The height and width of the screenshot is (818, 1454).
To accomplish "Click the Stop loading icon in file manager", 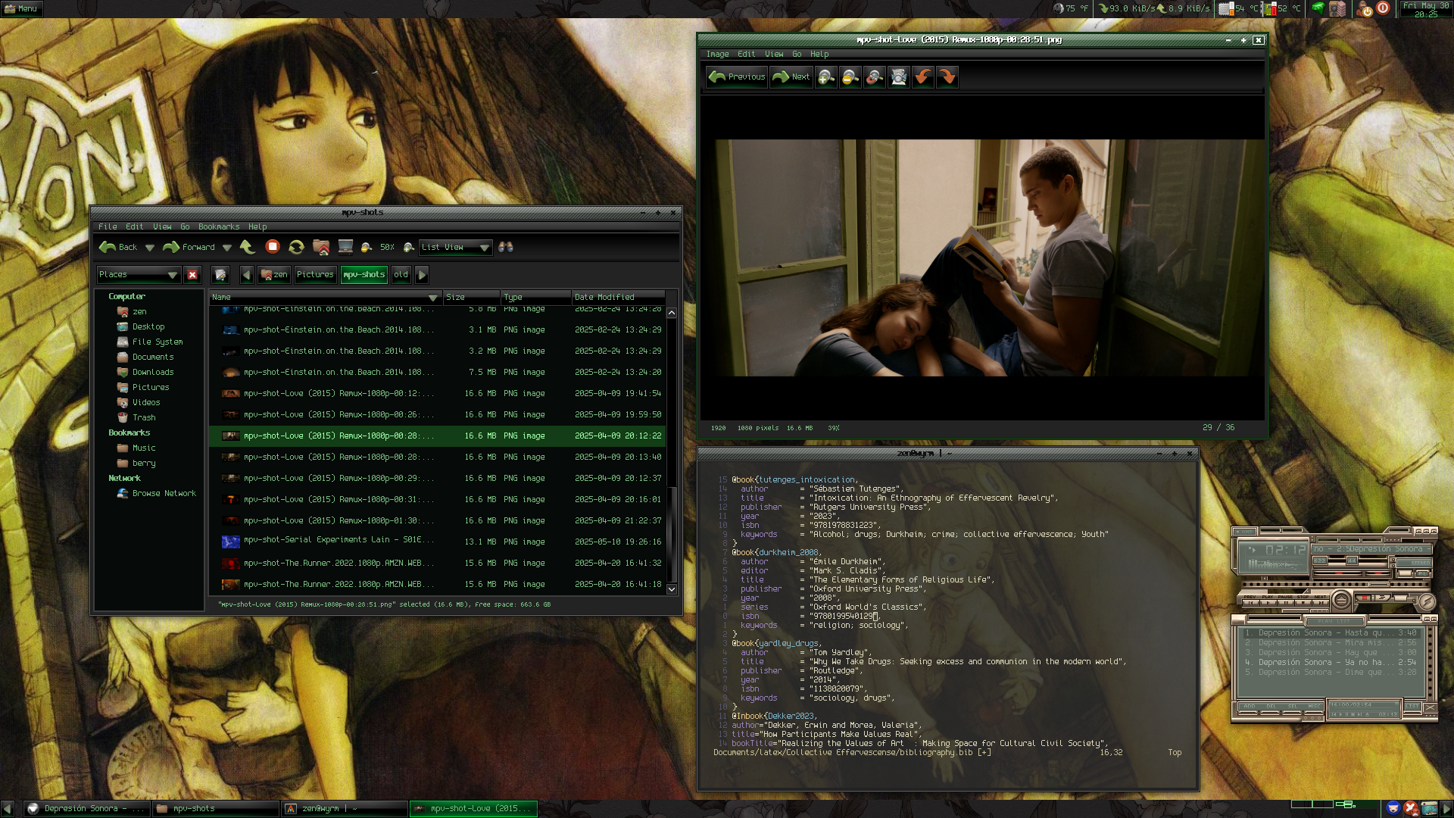I will pos(273,247).
